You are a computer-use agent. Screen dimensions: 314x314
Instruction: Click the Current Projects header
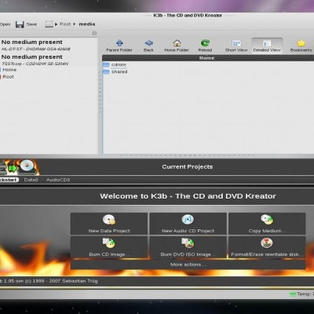click(188, 167)
